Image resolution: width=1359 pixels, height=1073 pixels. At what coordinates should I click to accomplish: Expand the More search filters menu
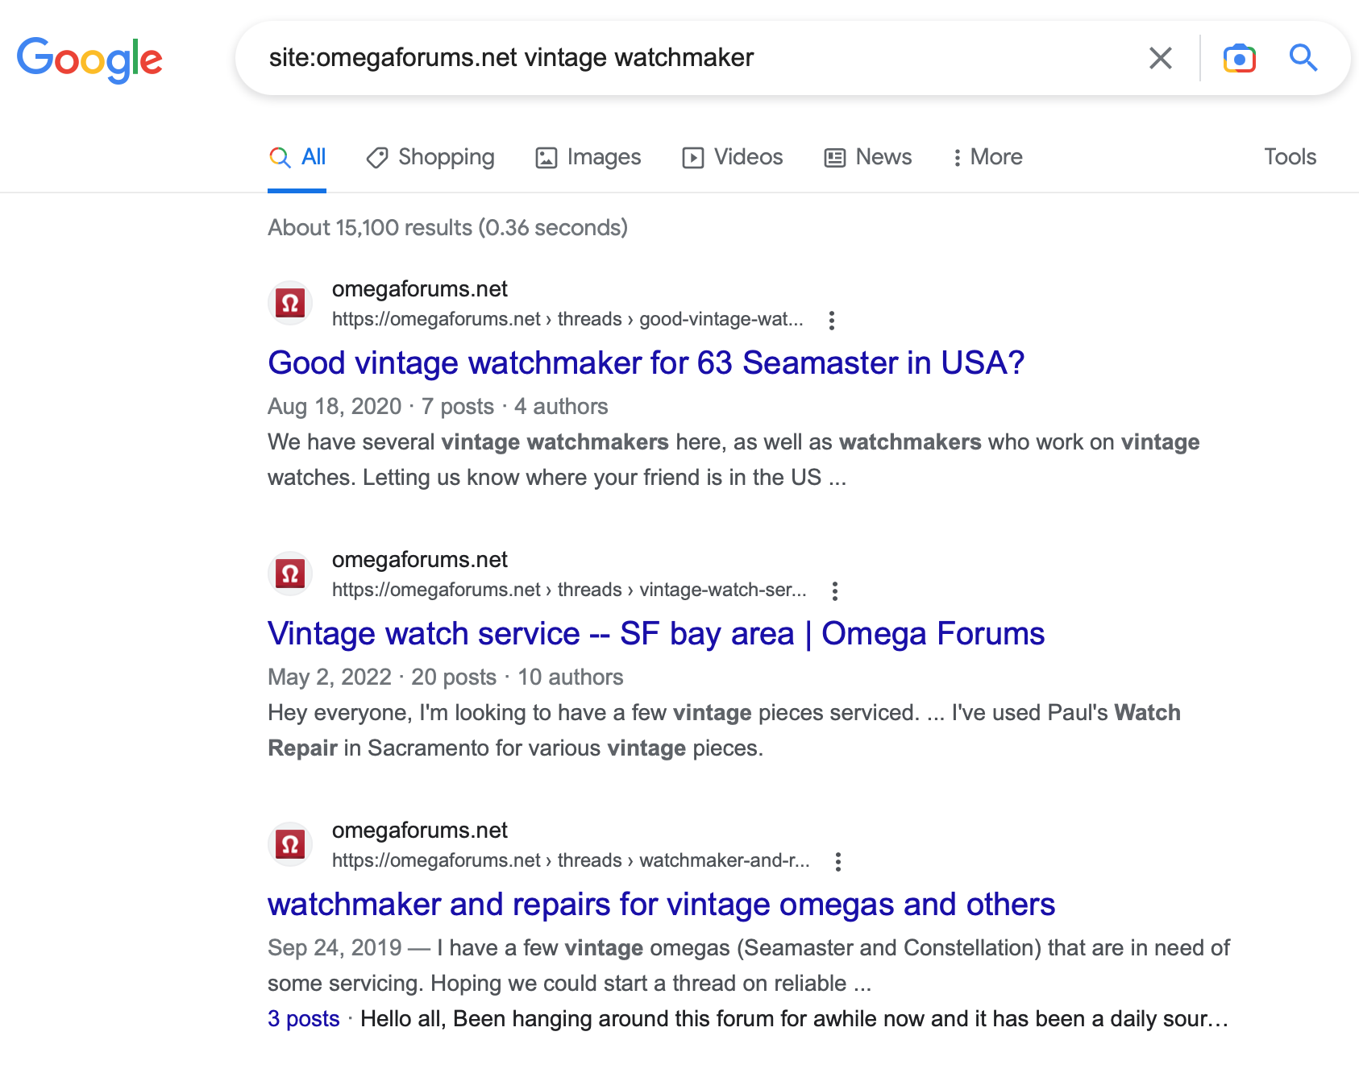(987, 157)
